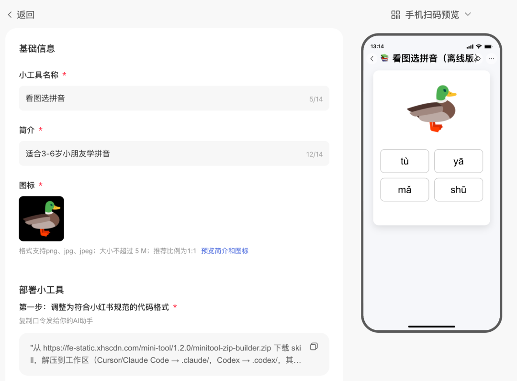This screenshot has width=517, height=381.
Task: Choose the yā pinyin answer
Action: click(x=459, y=161)
